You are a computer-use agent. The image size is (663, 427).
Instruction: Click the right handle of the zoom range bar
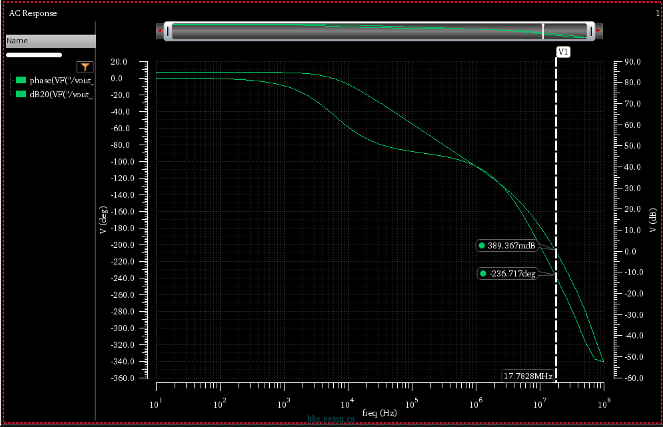coord(590,31)
